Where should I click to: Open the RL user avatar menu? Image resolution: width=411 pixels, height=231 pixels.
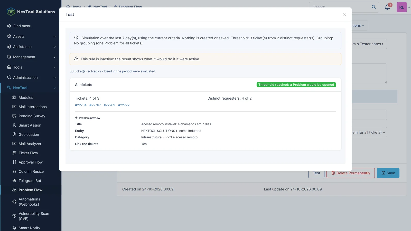pos(401,7)
